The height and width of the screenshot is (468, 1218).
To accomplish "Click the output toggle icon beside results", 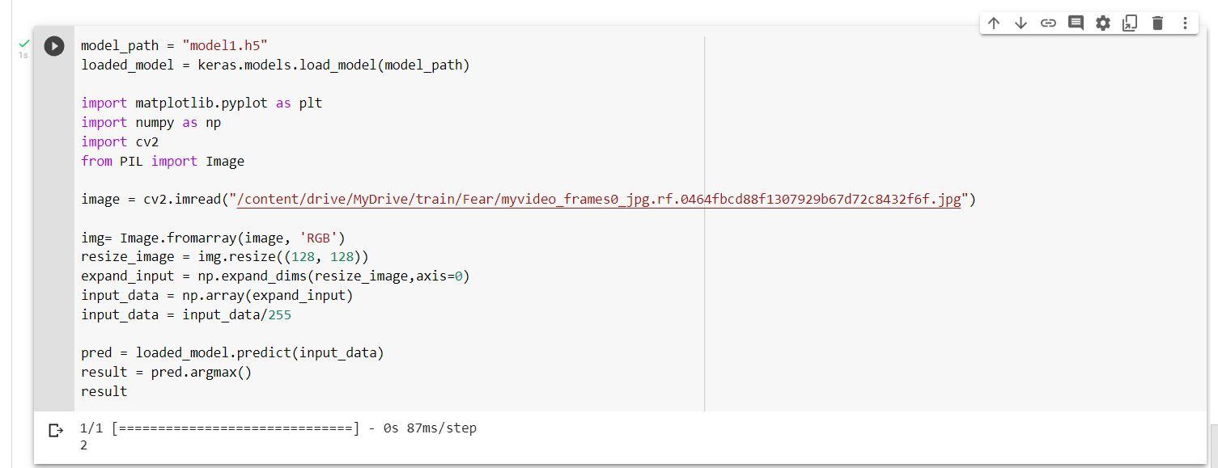I will coord(56,431).
